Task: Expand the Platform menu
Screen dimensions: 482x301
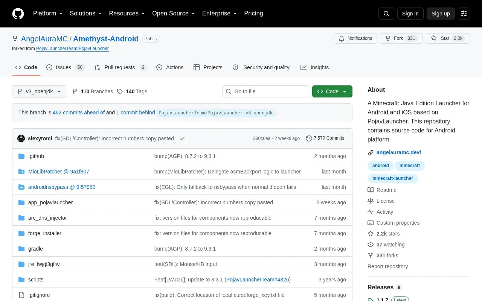Action: 47,14
